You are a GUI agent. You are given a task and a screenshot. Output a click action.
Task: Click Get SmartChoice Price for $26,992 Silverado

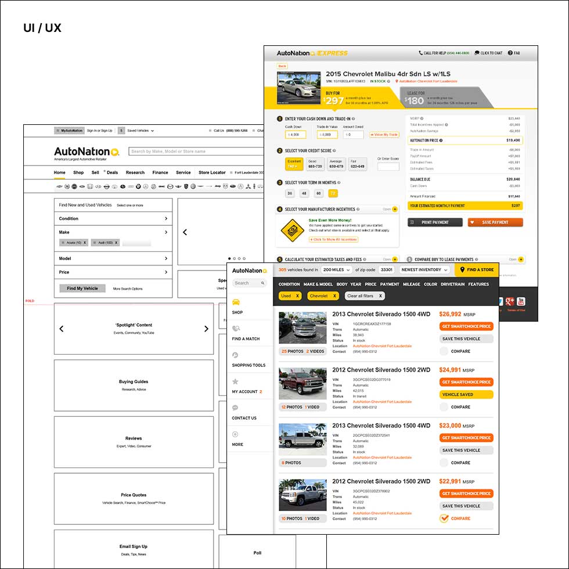point(466,326)
